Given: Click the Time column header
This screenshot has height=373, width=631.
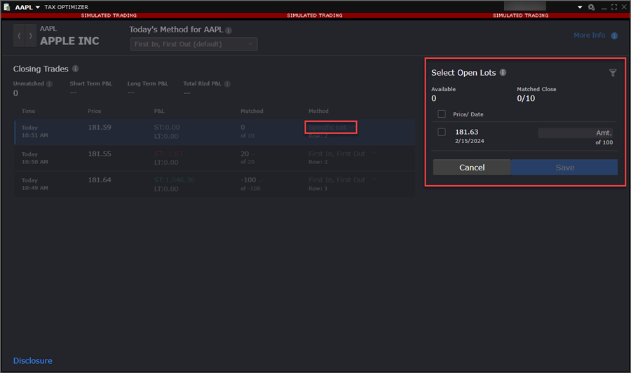Looking at the screenshot, I should point(28,111).
